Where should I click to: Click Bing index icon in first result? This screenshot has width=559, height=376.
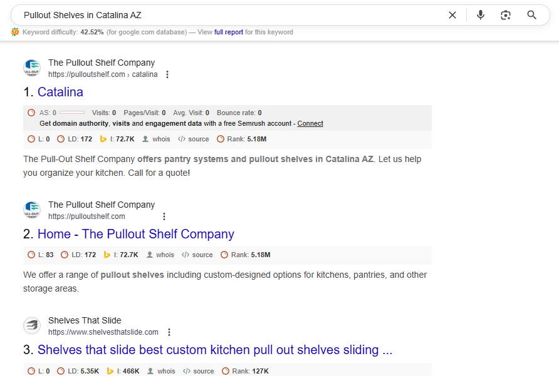point(104,139)
